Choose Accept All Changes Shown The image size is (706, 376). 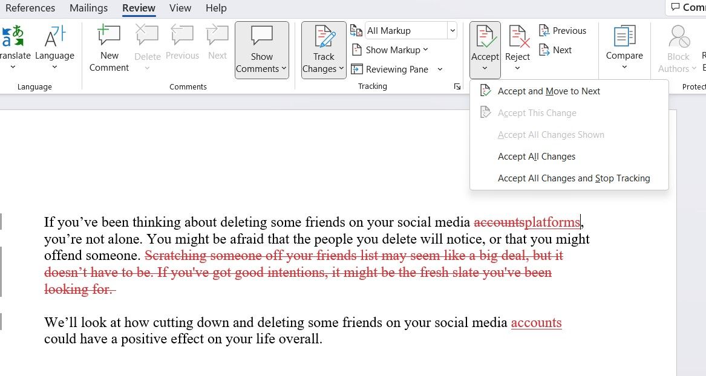pyautogui.click(x=569, y=135)
